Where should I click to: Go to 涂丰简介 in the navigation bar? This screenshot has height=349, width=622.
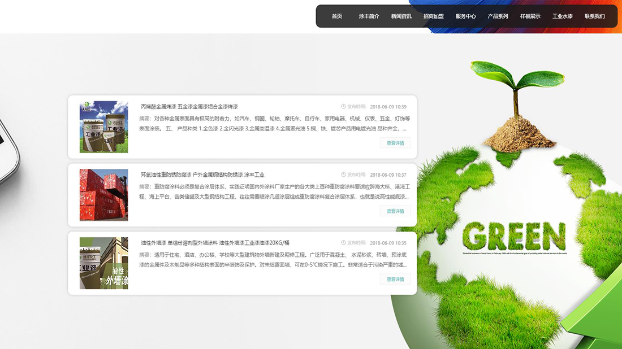369,16
